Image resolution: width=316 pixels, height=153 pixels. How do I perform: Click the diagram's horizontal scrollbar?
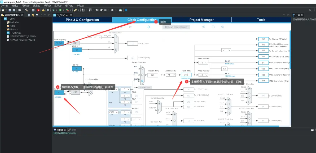pos(166,126)
